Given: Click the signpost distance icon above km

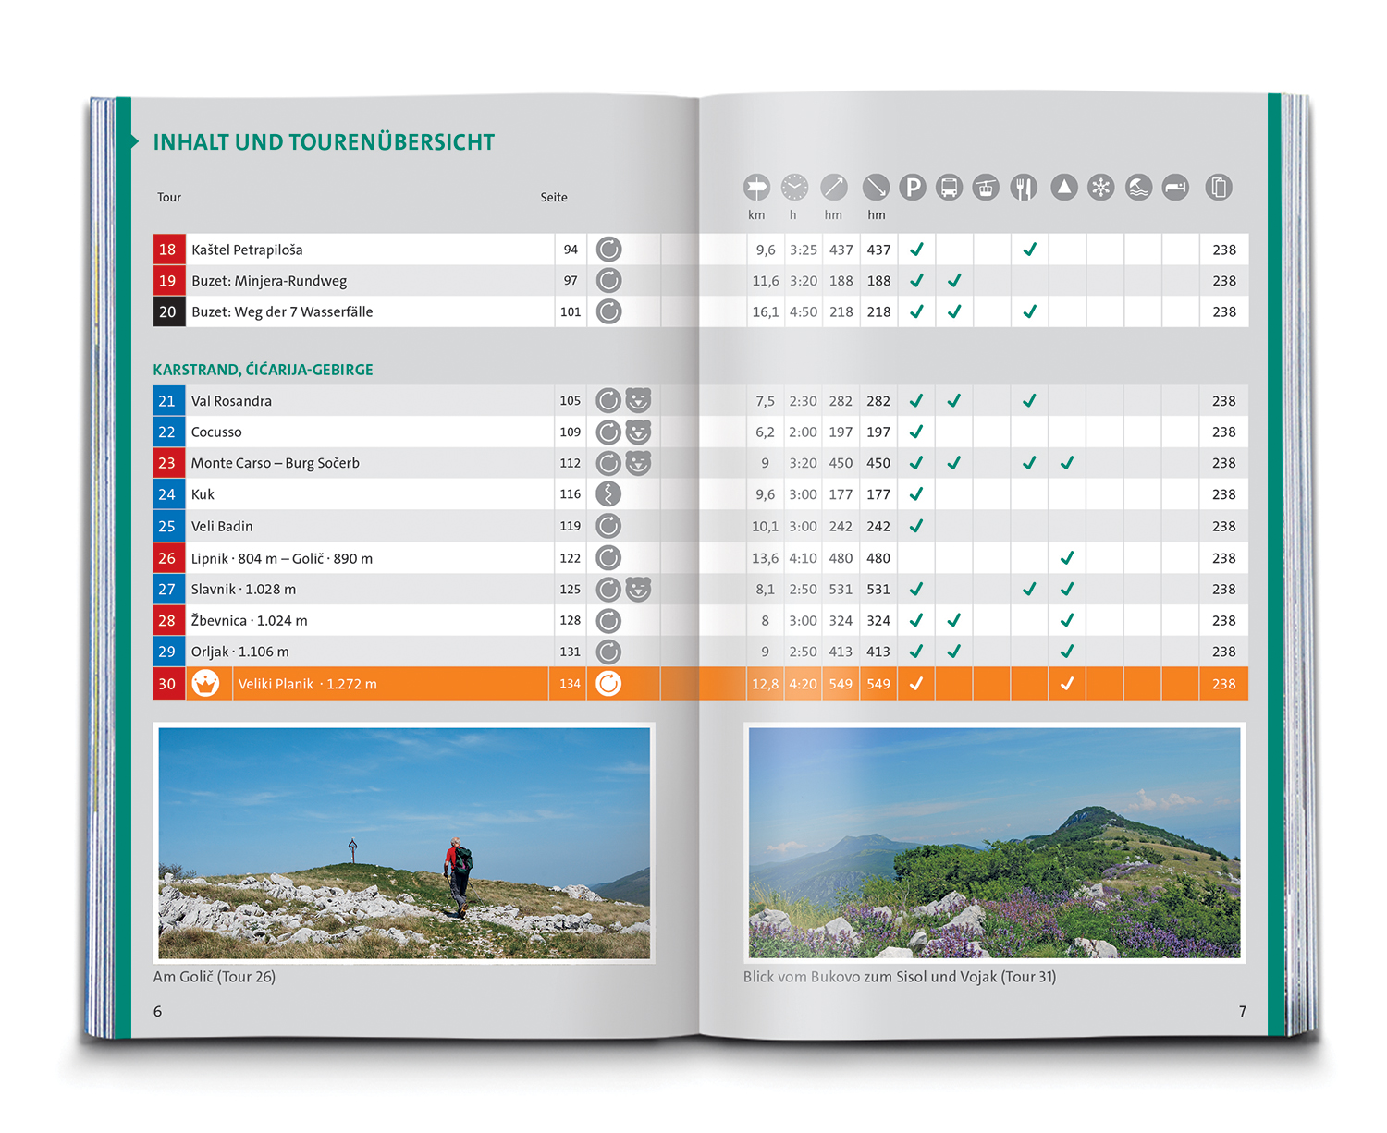Looking at the screenshot, I should (756, 188).
